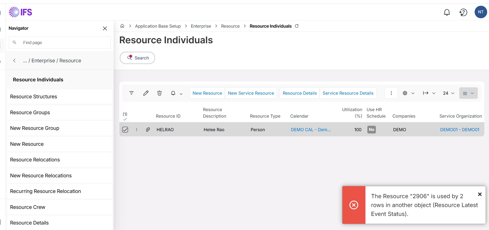Open the toolbar more options menu
489x230 pixels.
pyautogui.click(x=391, y=93)
